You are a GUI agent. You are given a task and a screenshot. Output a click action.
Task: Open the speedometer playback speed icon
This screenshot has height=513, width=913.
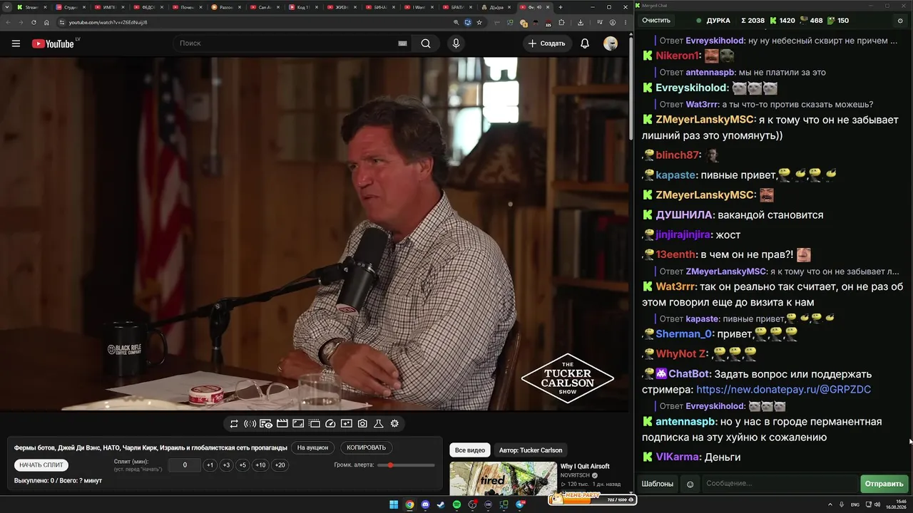tap(330, 424)
